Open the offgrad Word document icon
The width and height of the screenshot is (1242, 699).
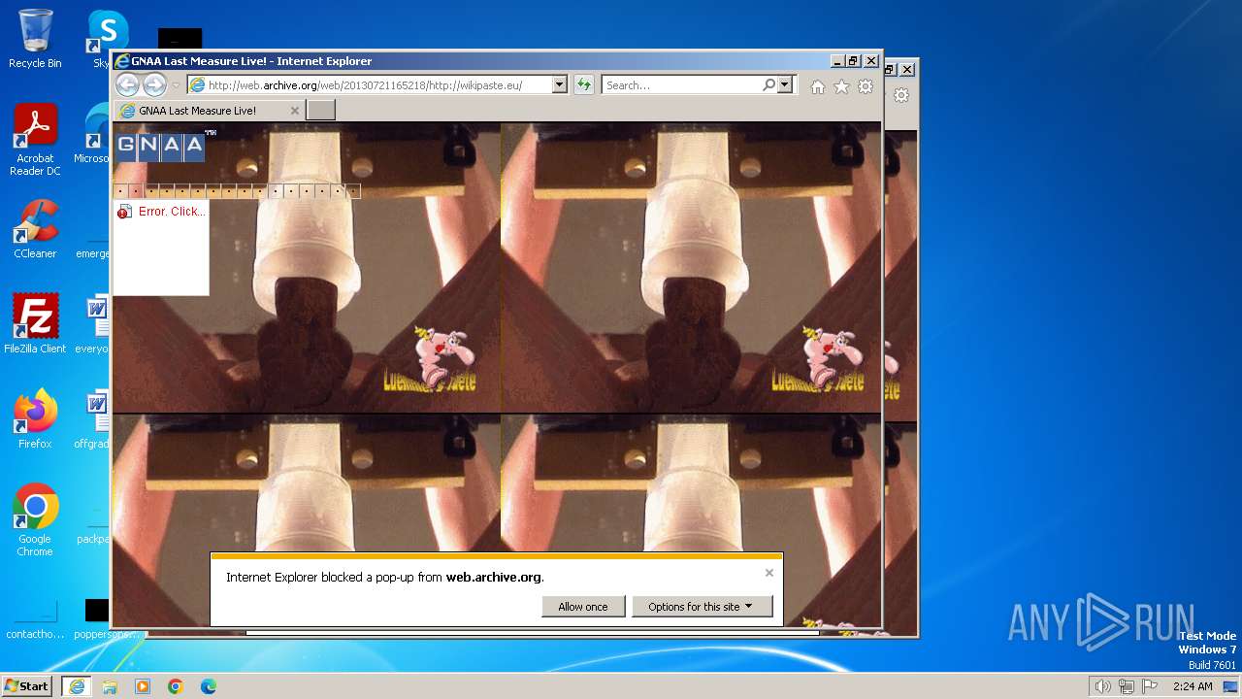pyautogui.click(x=95, y=419)
